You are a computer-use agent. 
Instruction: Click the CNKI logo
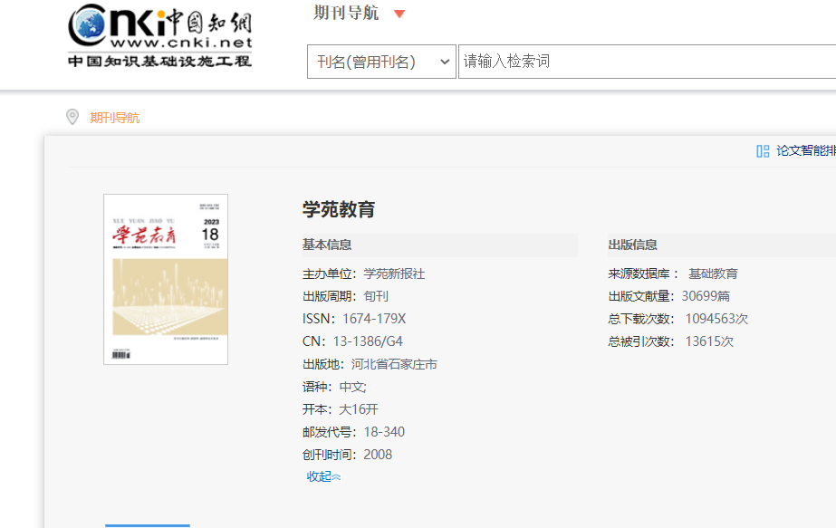tap(160, 35)
